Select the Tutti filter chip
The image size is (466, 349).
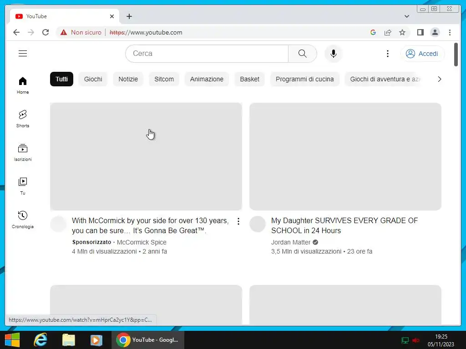click(61, 79)
